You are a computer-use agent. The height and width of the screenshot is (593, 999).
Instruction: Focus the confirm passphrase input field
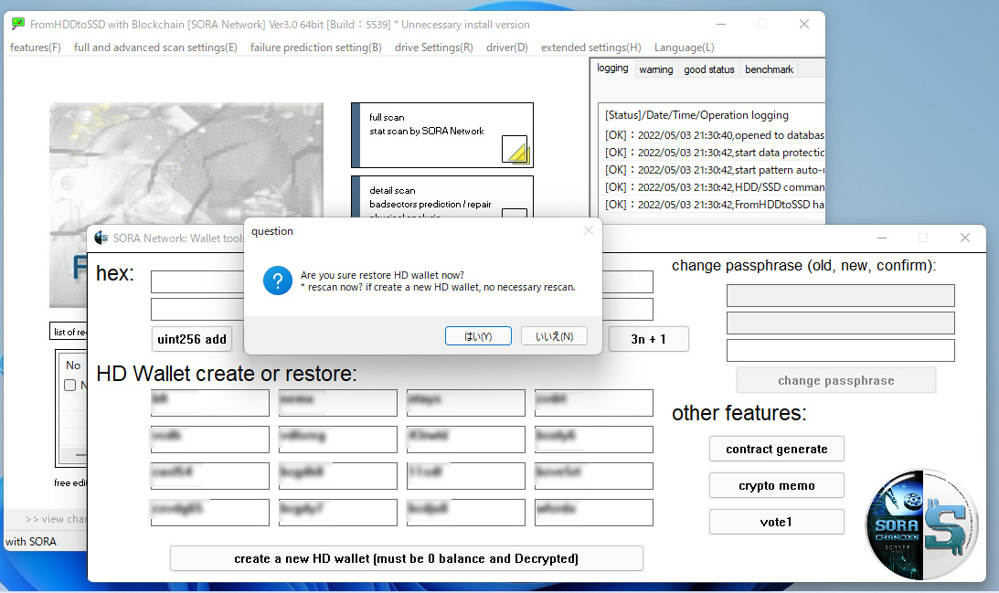pyautogui.click(x=841, y=350)
